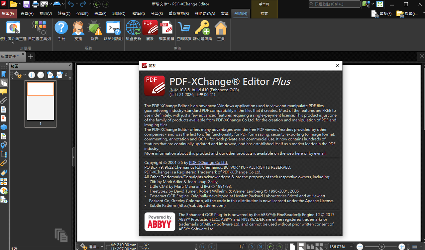Open 命令列說明 command line help
This screenshot has width=425, height=250.
[113, 28]
